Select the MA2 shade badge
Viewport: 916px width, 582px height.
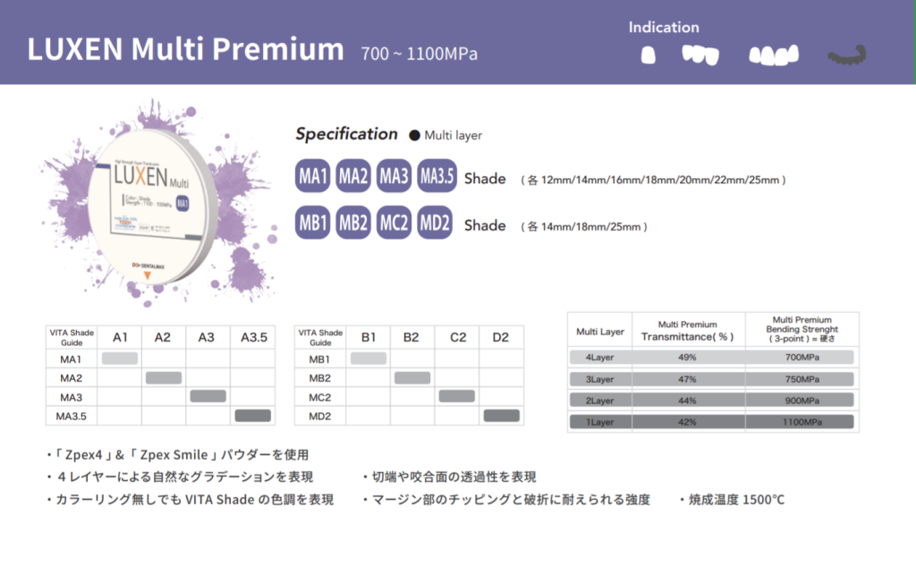(353, 177)
